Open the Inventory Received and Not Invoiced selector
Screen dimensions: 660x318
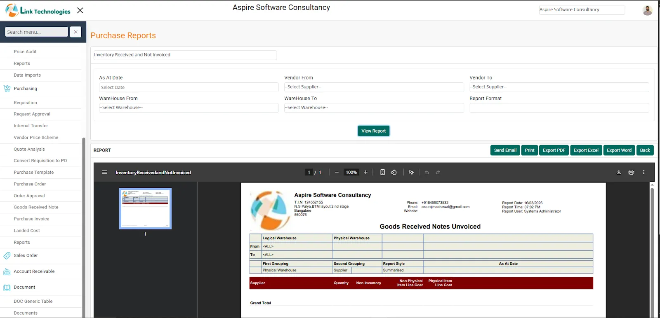[185, 55]
